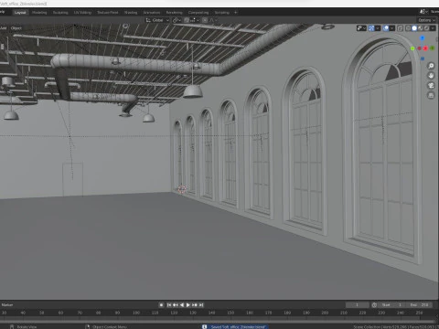Switch to material preview shading
Viewport: 439px width, 329px height.
(421, 28)
